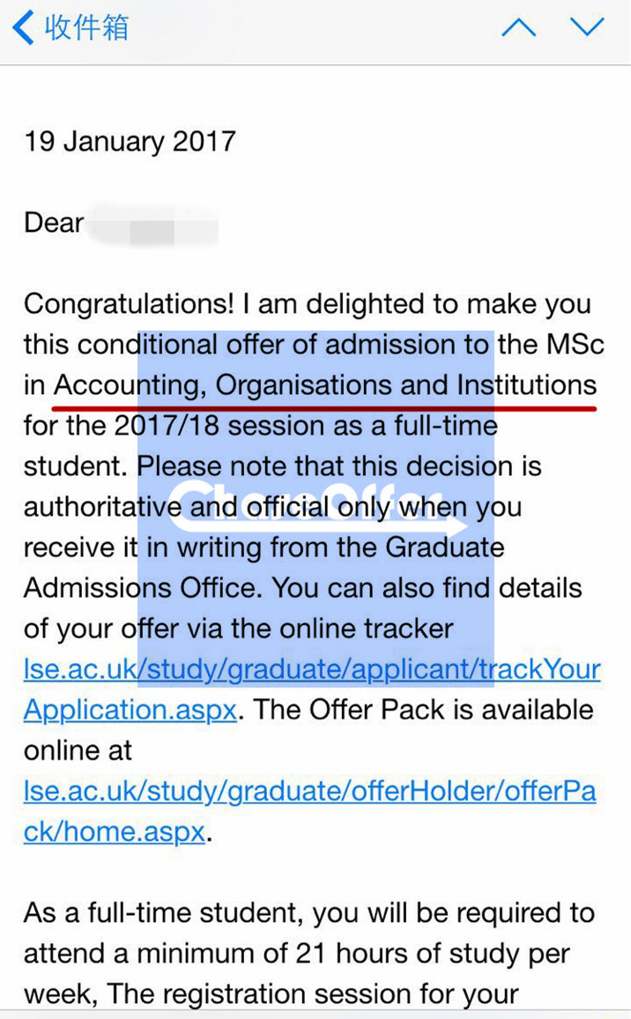
Task: Go back to 收件箱 inbox label
Action: 86,28
